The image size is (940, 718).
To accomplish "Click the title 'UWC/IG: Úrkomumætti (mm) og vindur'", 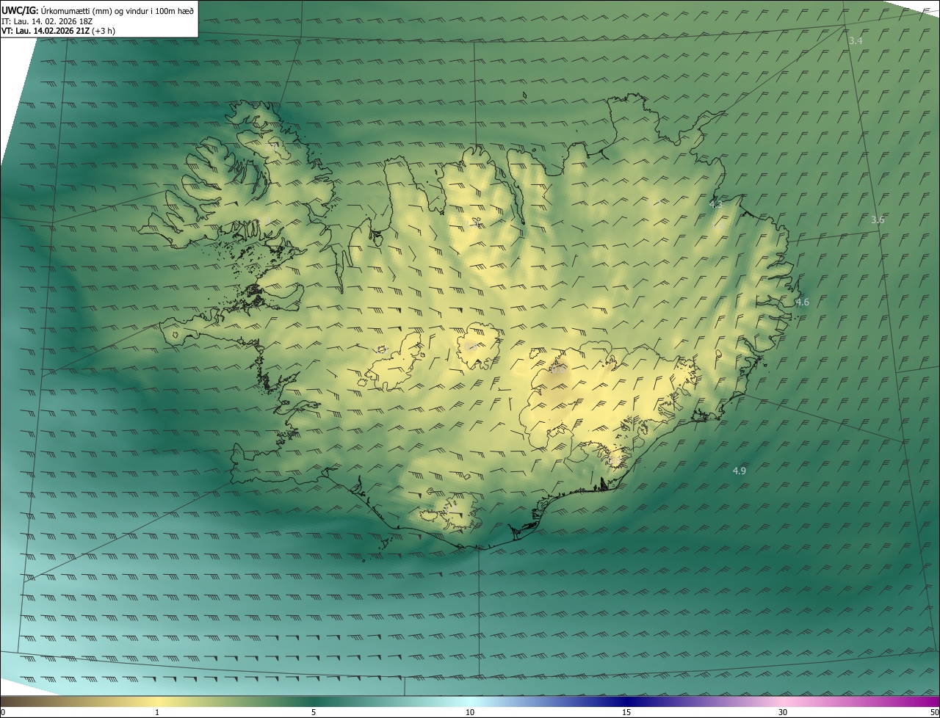I will coord(98,10).
